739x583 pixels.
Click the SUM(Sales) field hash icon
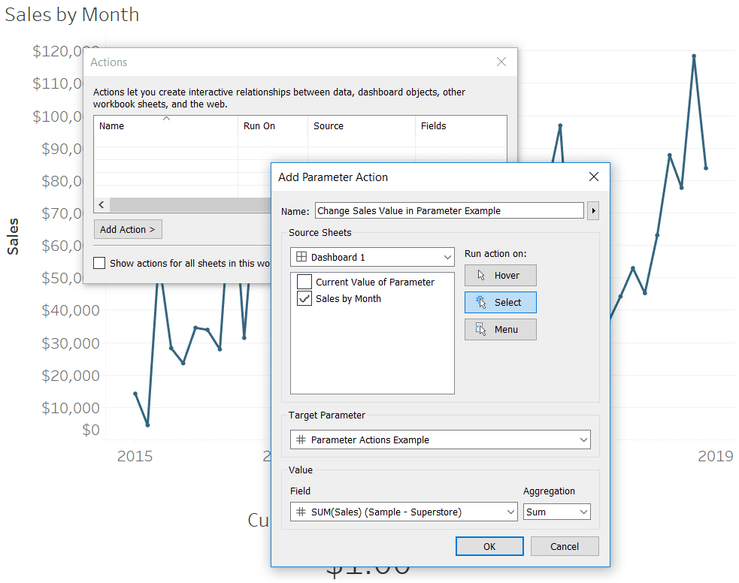[x=301, y=512]
